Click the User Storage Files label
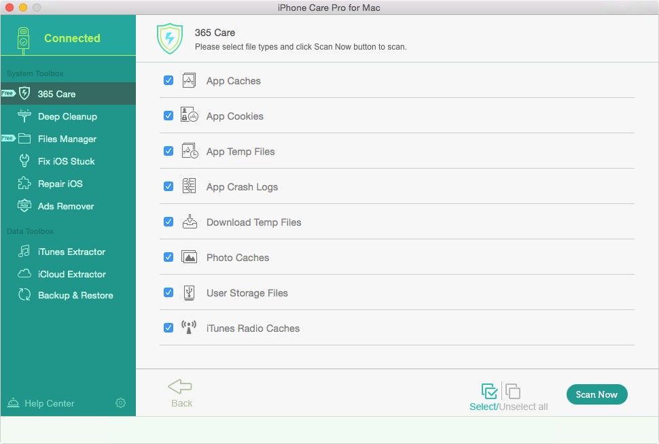Viewport: 659px width, 444px height. [247, 292]
